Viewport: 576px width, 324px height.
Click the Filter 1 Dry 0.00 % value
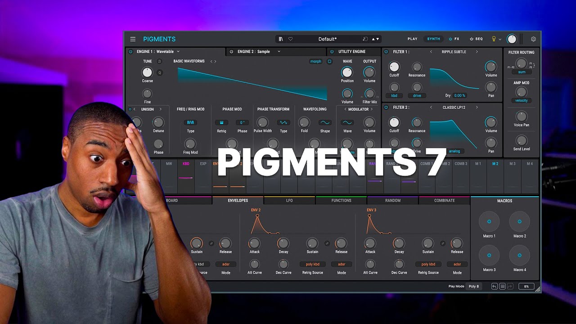[x=459, y=96]
